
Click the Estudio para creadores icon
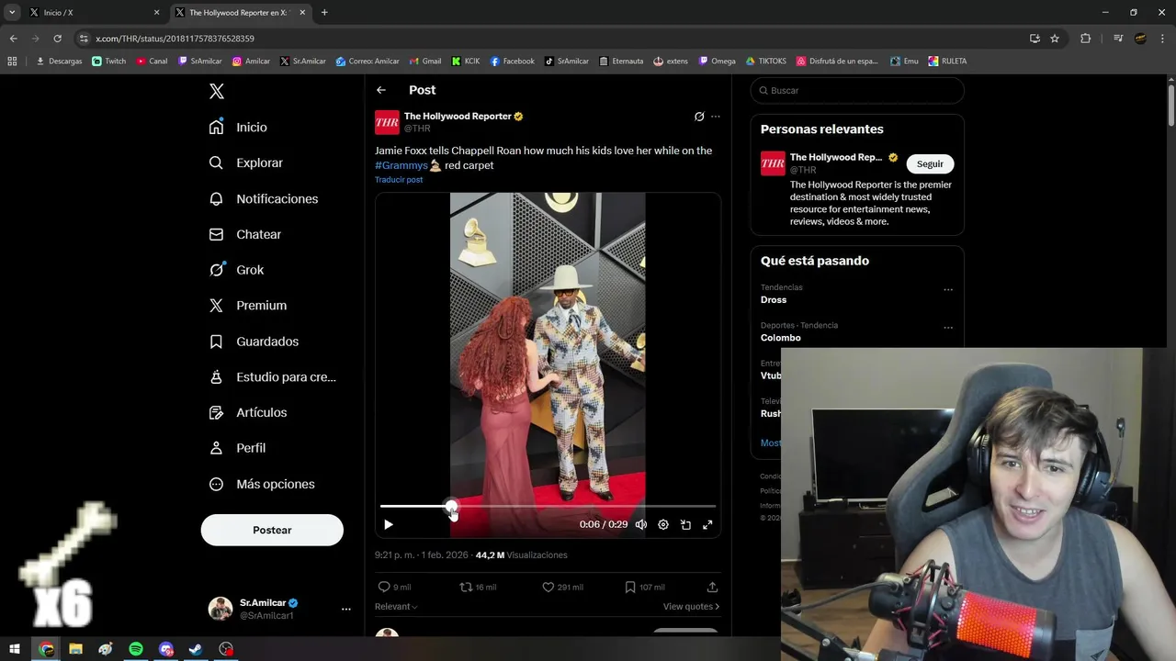pos(216,376)
